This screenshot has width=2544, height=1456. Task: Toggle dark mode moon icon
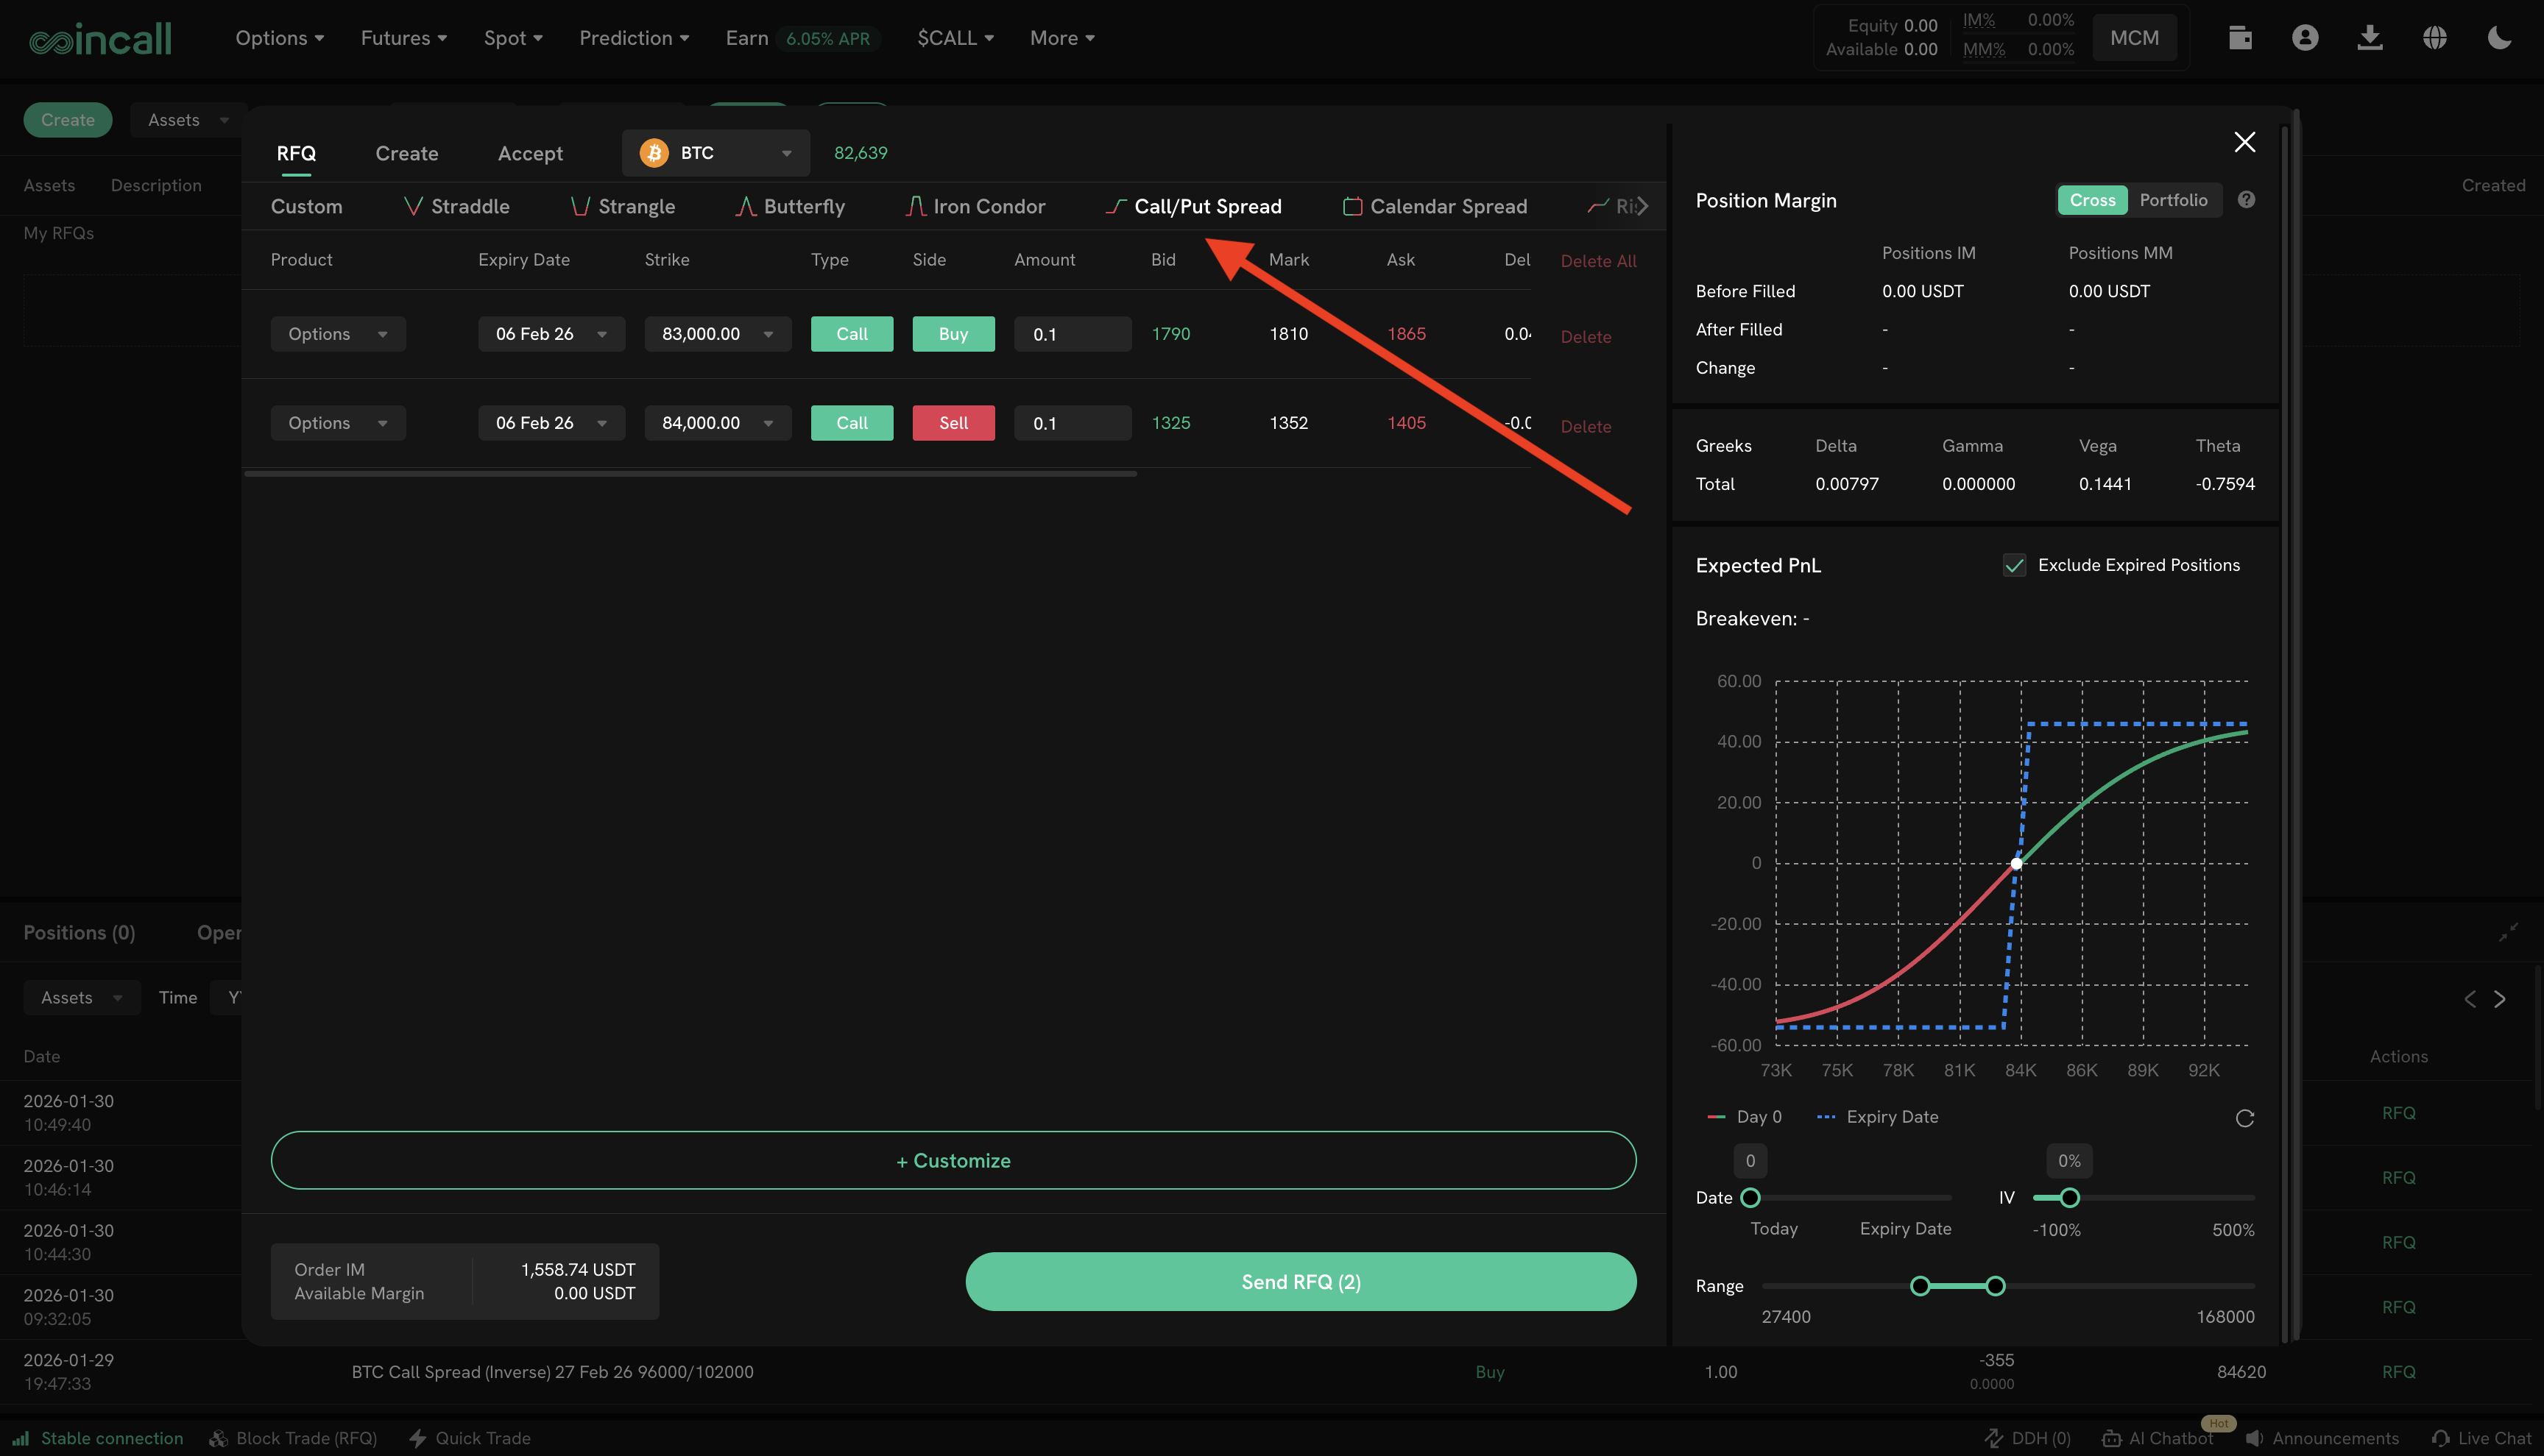(x=2499, y=38)
